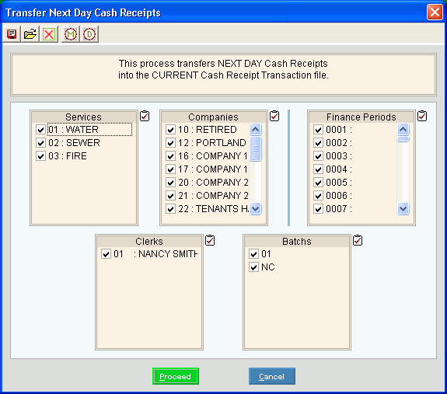The height and width of the screenshot is (394, 447).
Task: Click the Companies scrollbar thumb
Action: 256,148
